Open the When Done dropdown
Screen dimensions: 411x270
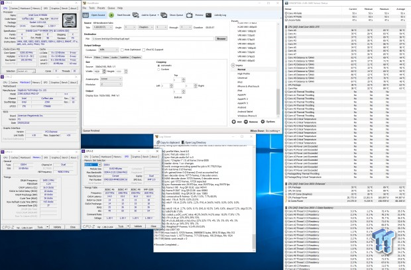coord(272,130)
